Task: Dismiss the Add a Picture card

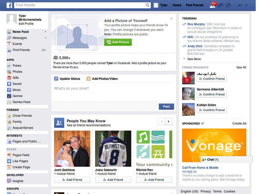Action: point(171,18)
